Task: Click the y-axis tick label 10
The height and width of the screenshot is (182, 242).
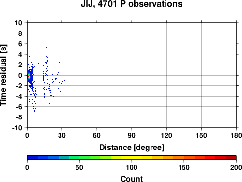Action: coord(18,23)
